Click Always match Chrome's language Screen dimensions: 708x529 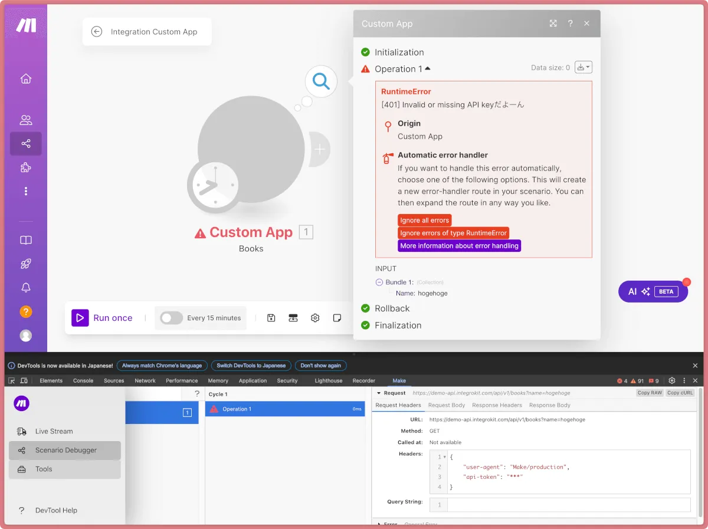click(162, 366)
